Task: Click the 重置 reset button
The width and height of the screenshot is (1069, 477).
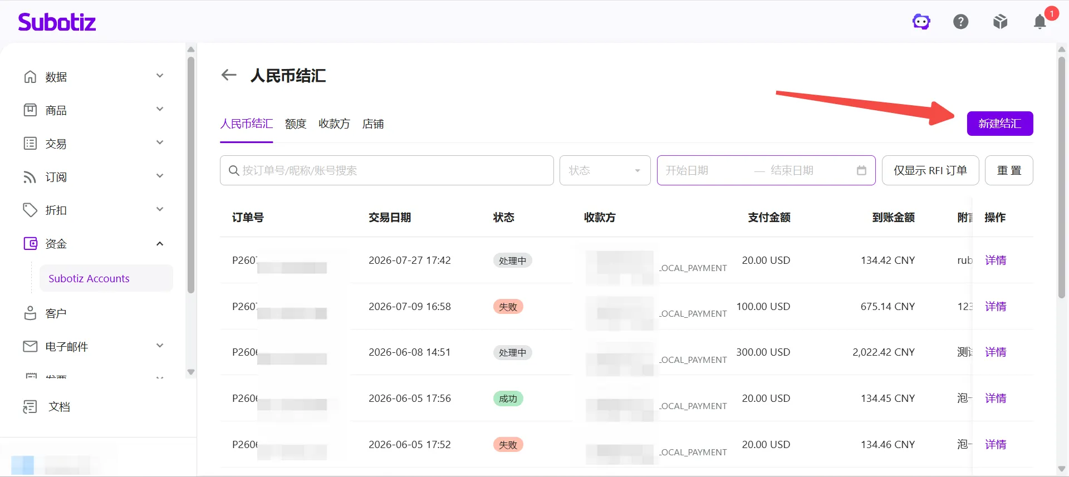Action: 1009,170
